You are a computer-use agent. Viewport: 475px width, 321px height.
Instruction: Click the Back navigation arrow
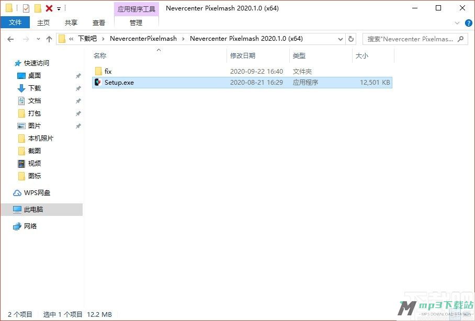(x=10, y=39)
